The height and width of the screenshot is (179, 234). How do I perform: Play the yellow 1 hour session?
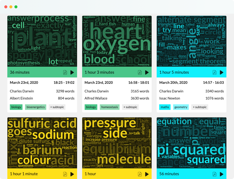pyautogui.click(x=147, y=174)
